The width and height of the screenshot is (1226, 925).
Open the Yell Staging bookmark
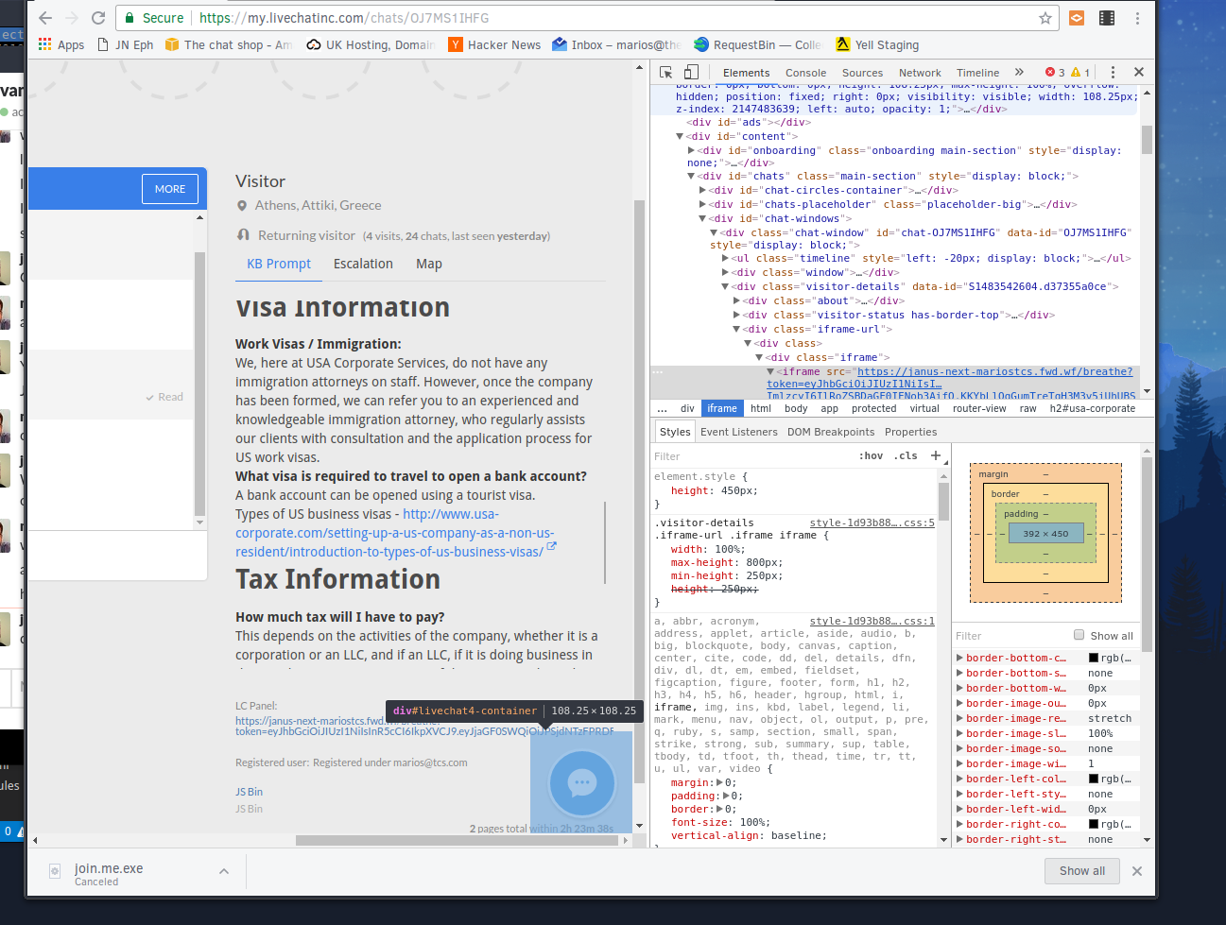(x=877, y=44)
